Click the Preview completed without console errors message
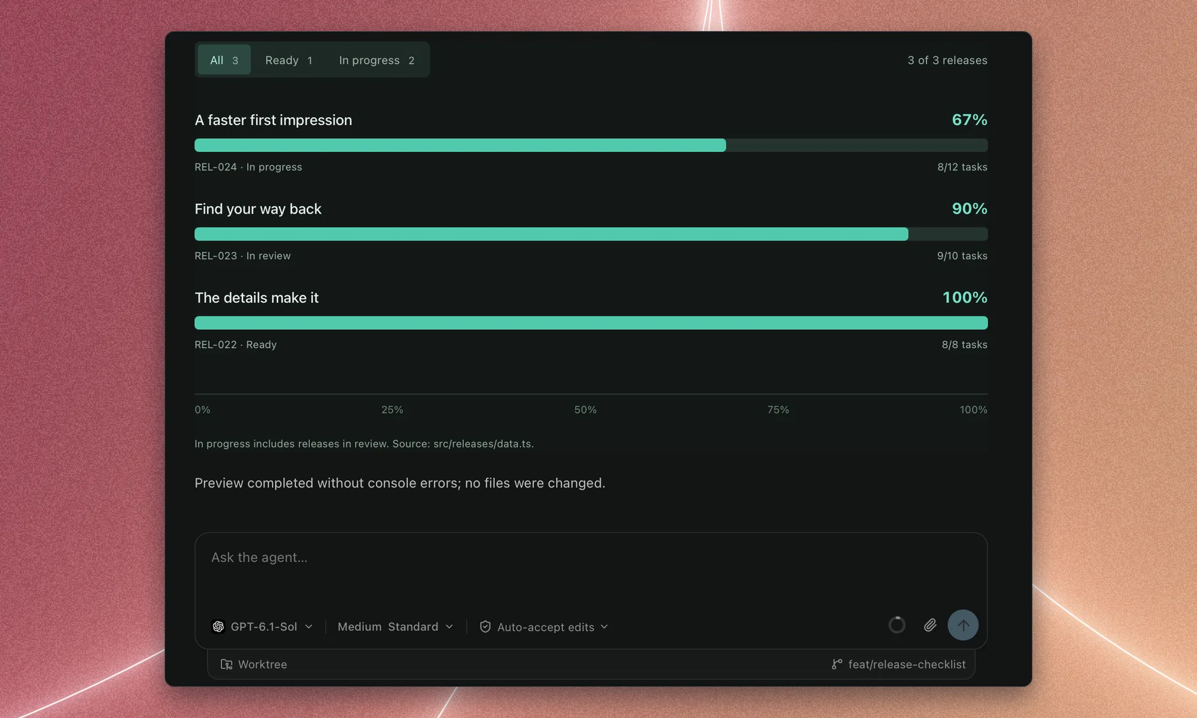Viewport: 1197px width, 718px height. [x=400, y=483]
